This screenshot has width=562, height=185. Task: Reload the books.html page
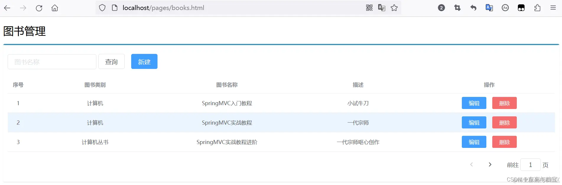(x=39, y=8)
